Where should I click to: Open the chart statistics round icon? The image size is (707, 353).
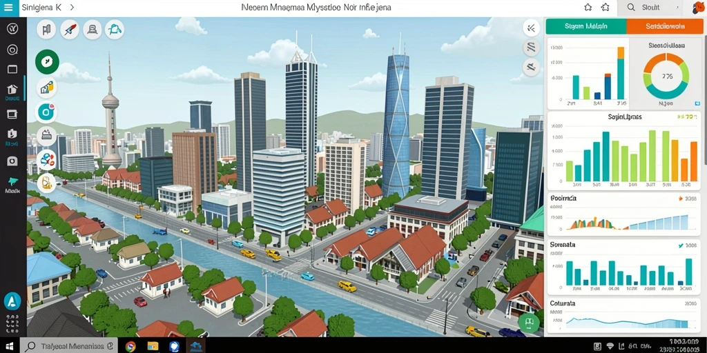pos(46,88)
